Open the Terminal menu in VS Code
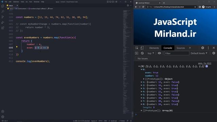 [x=36, y=2]
